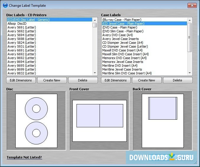200x167 pixels.
Task: Click Create New under Disc Labels list
Action: point(52,80)
